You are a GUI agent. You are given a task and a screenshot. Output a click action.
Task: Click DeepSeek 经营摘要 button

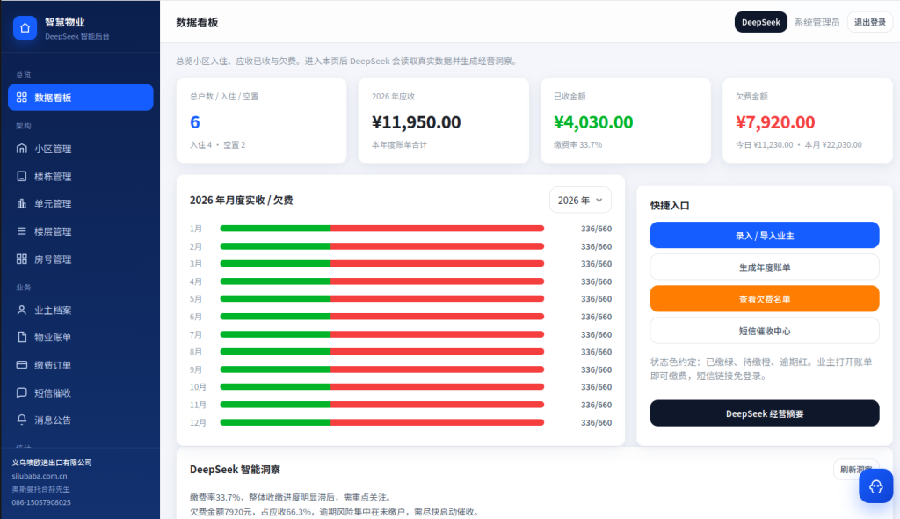(x=765, y=413)
